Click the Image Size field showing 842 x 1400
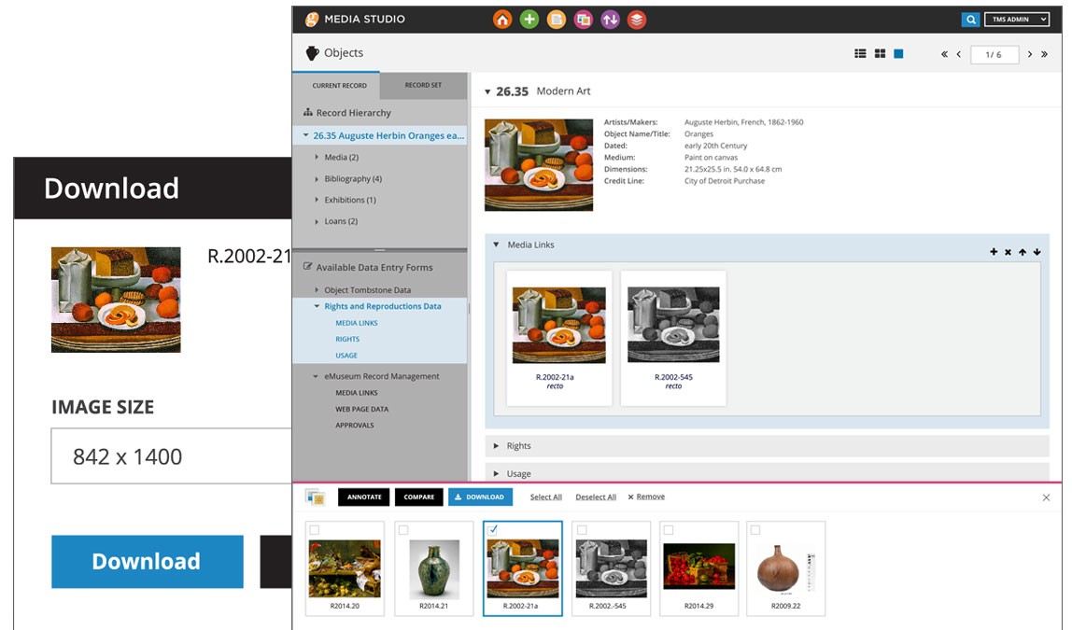The image size is (1072, 630). point(172,456)
